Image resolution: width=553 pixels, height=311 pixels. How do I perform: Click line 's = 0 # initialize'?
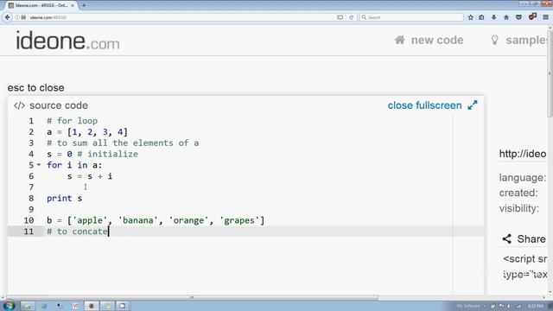(92, 154)
